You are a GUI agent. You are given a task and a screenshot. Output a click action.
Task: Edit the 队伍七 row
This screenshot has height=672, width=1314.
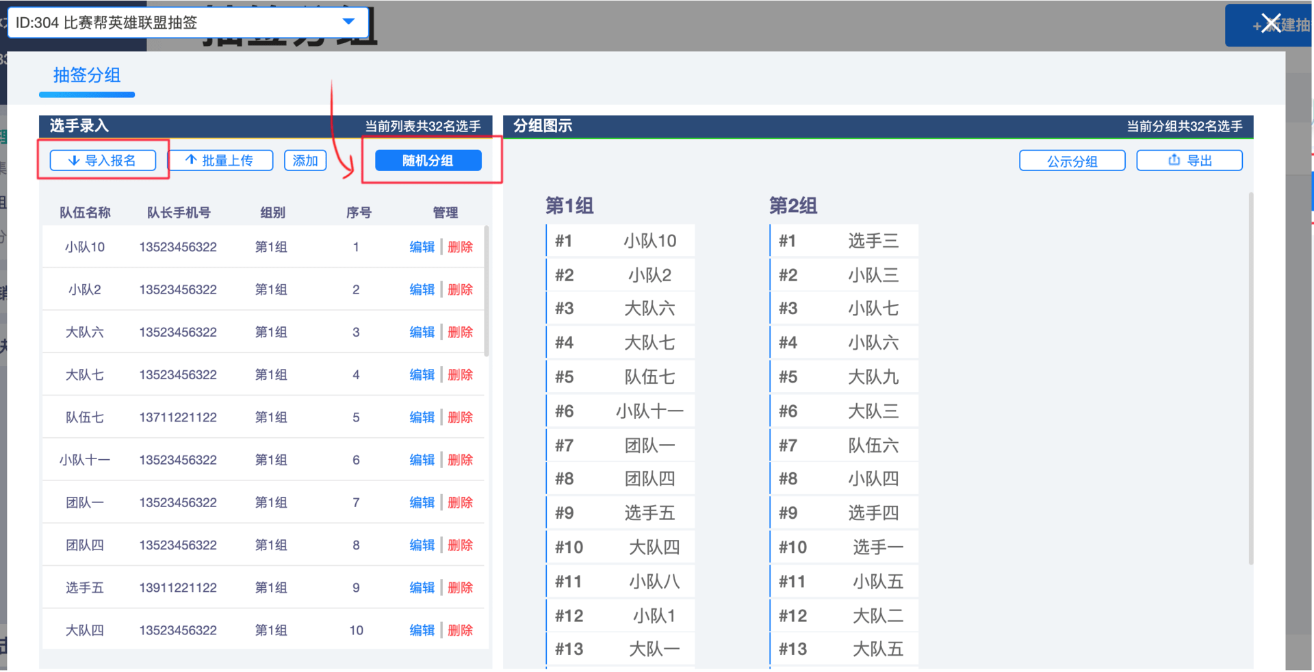[422, 417]
